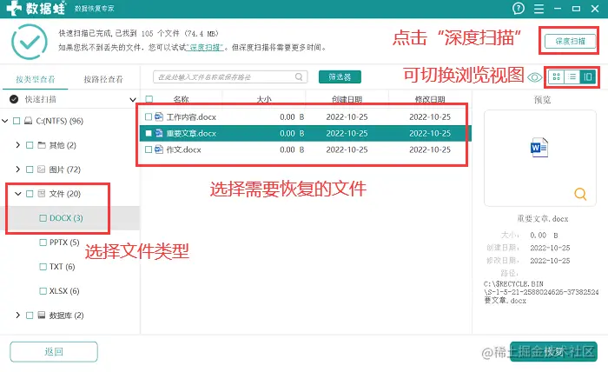This screenshot has height=372, width=608.
Task: Click the docx icon of 重要文章.docx
Action: tap(159, 133)
